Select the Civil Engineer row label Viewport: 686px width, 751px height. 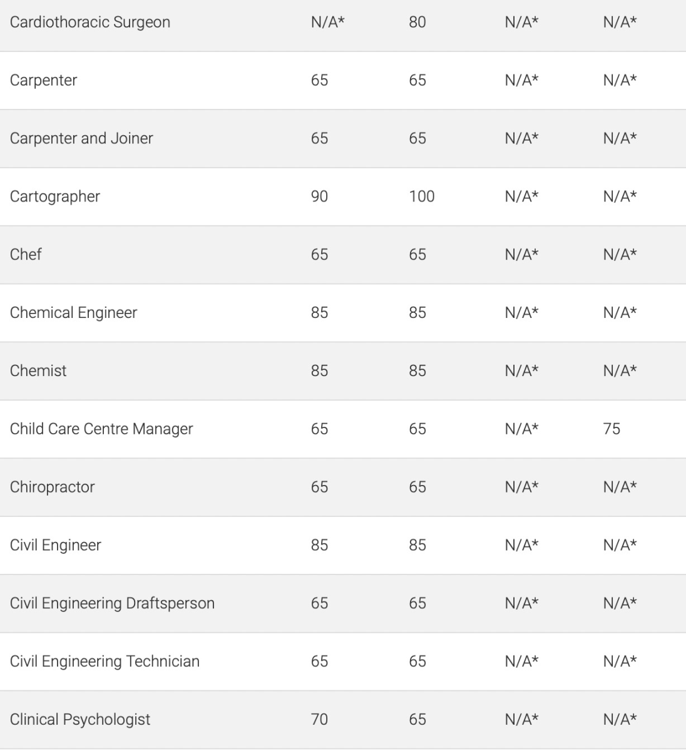coord(55,545)
